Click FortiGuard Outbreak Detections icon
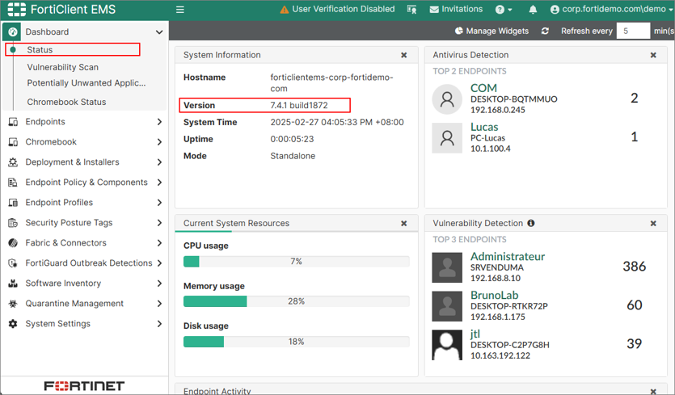This screenshot has width=675, height=395. coord(13,263)
